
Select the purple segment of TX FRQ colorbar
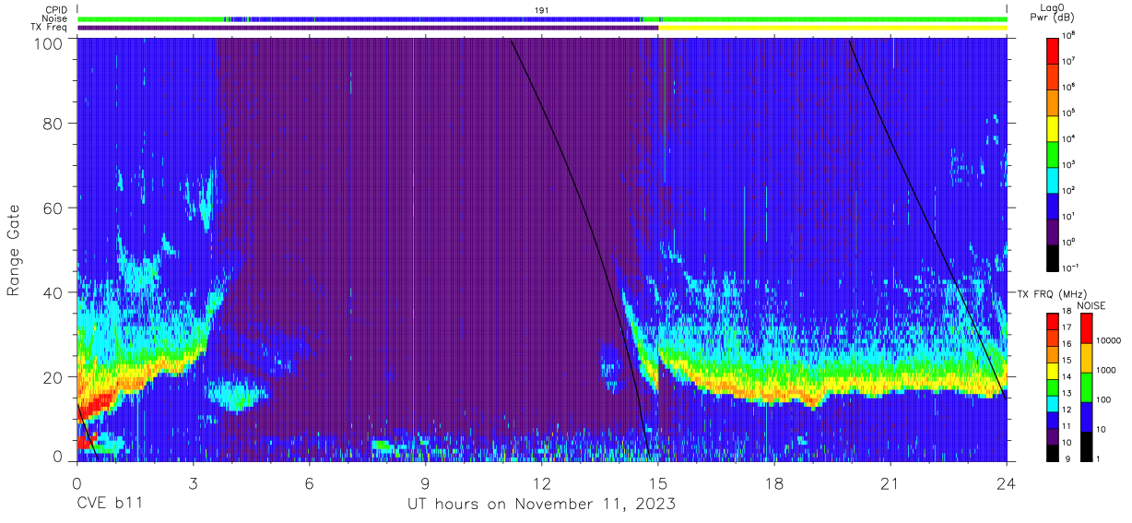pyautogui.click(x=1053, y=436)
